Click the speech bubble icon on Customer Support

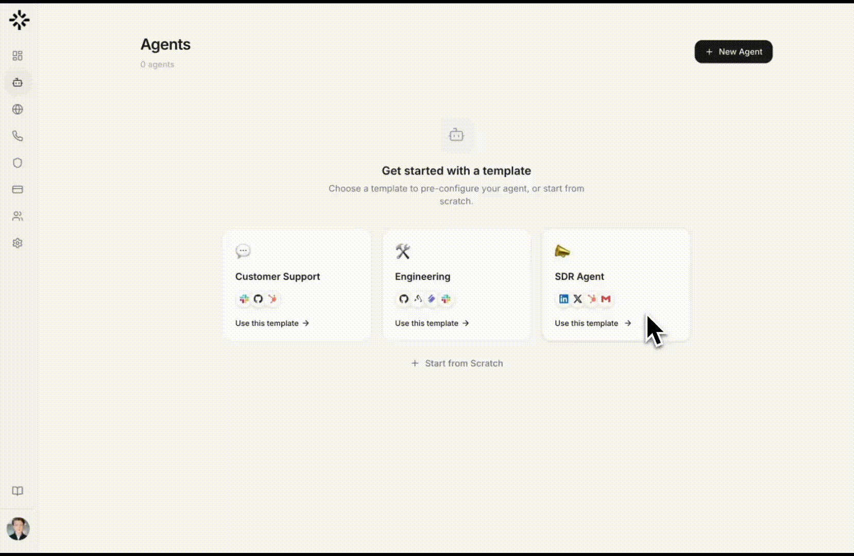pyautogui.click(x=243, y=251)
